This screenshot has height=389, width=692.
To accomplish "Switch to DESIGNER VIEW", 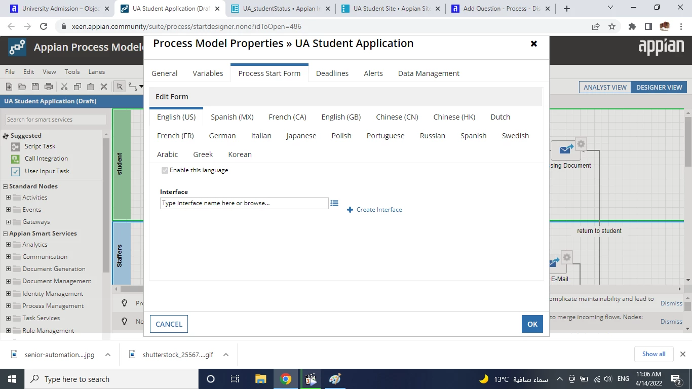I will coord(659,87).
